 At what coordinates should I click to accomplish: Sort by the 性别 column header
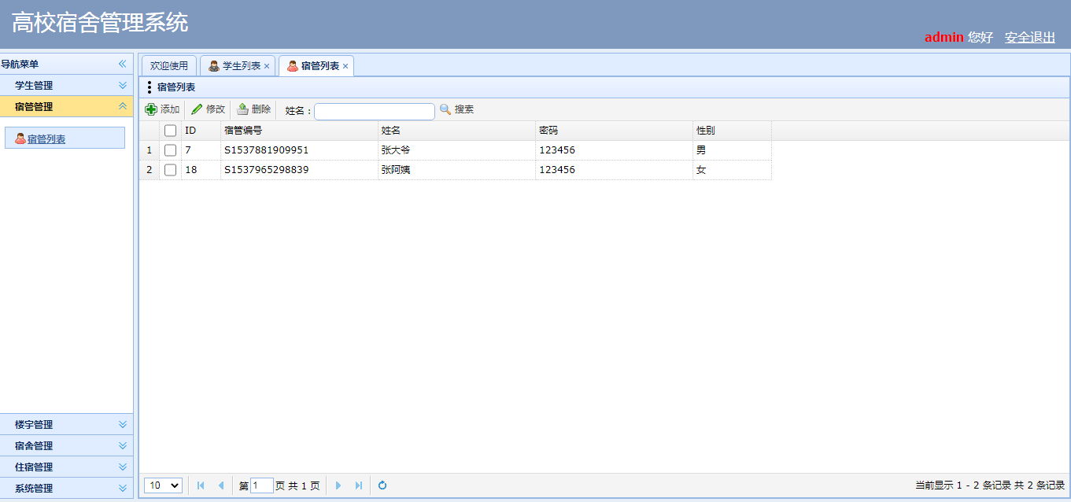tap(732, 131)
